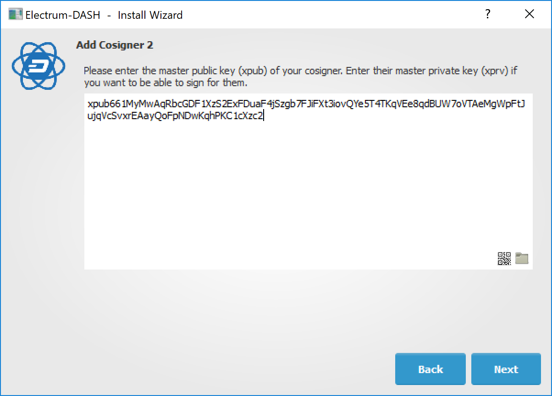Viewport: 552px width, 396px height.
Task: Click the master public key instruction text
Action: pyautogui.click(x=300, y=71)
